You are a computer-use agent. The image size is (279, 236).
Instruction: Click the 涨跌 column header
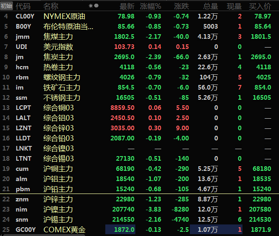point(182,6)
